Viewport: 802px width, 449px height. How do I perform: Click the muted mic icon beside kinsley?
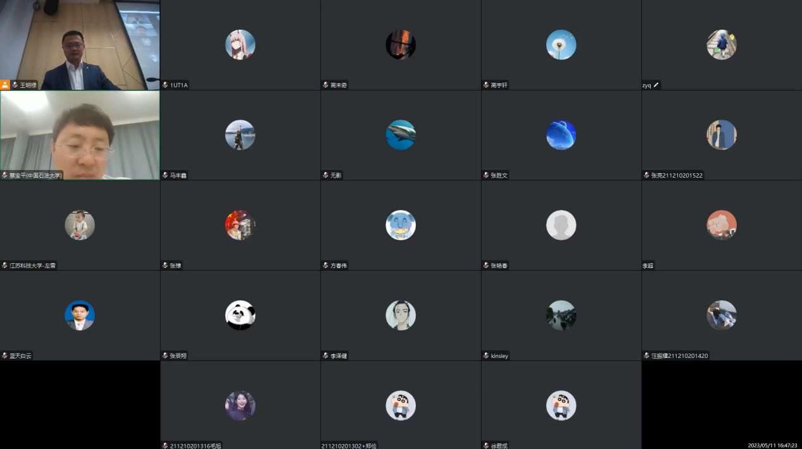point(486,355)
